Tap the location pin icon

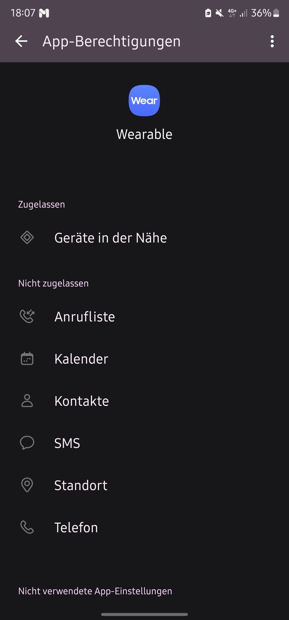point(27,485)
